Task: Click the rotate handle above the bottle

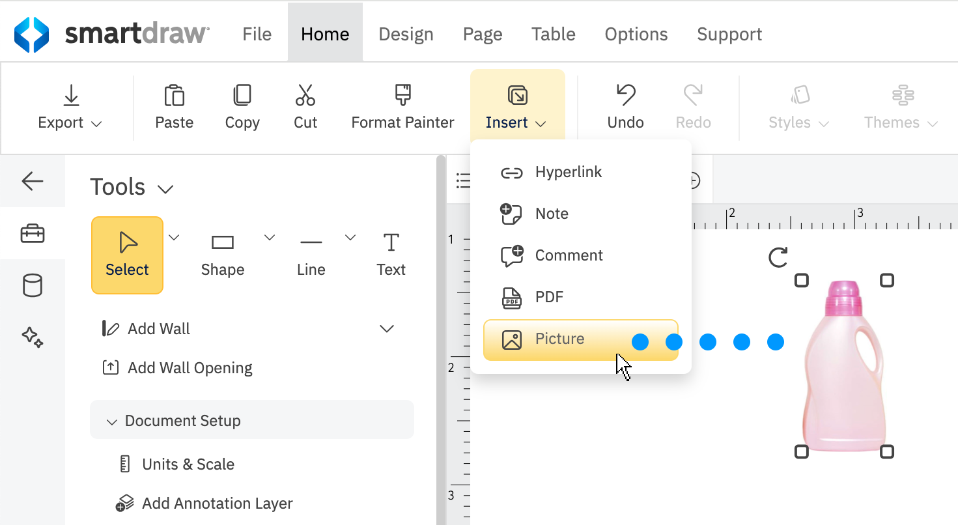Action: point(778,257)
